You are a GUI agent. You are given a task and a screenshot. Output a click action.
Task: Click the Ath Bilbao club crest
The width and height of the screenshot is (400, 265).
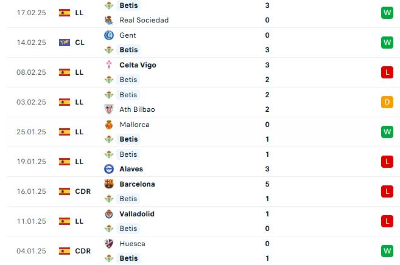tap(109, 109)
